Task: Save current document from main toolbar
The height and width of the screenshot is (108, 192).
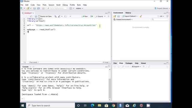Action: pos(34,8)
